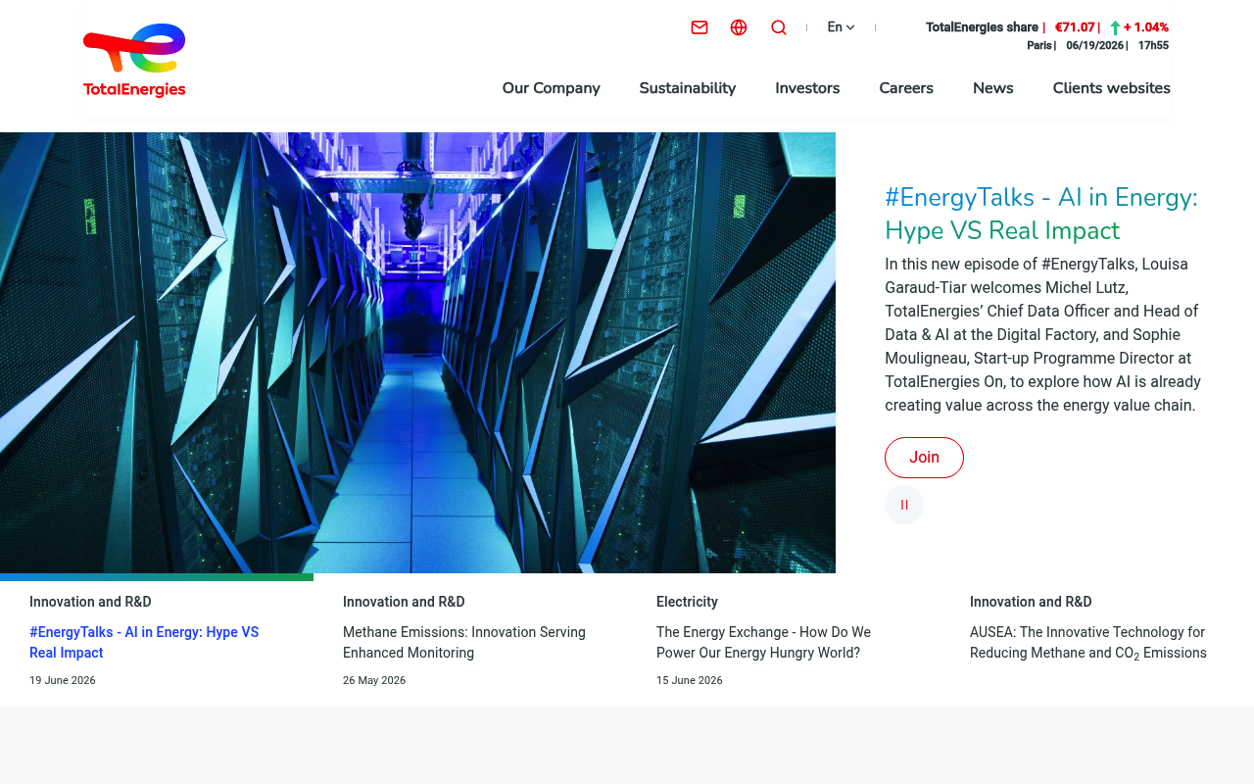The width and height of the screenshot is (1254, 784).
Task: Open the EnergyTalks AI in Energy headline
Action: 1041,214
